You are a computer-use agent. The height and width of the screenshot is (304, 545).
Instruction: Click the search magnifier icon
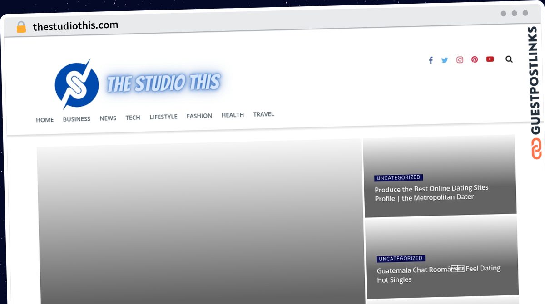coord(509,59)
